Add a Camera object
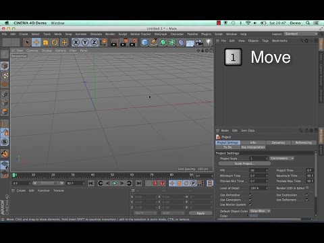Image resolution: width=324 pixels, height=243 pixels. [x=199, y=43]
